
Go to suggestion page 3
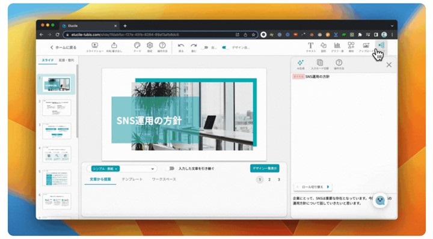point(279,180)
